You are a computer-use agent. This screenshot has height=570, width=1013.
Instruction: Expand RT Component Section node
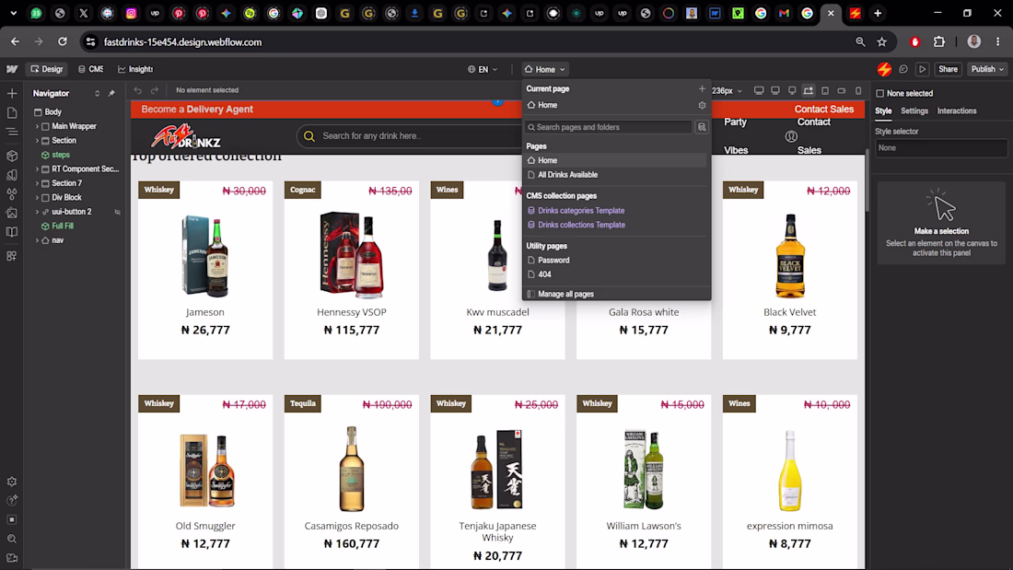pyautogui.click(x=37, y=169)
